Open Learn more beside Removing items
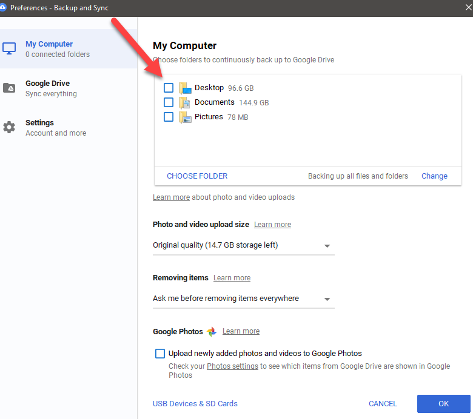The image size is (473, 419). point(232,278)
